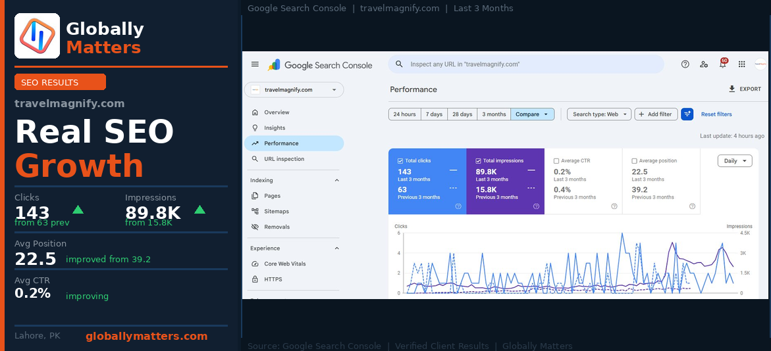Select the 3 months date tab

[494, 114]
